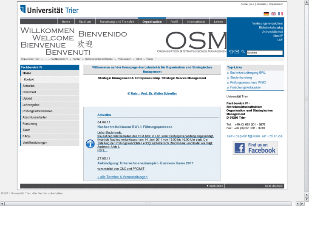Click the horizontal scrollbar track
Screen dimensions: 309x231
coord(148,204)
